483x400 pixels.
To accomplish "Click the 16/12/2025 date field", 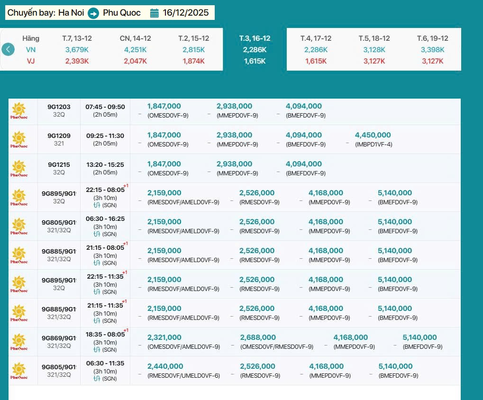I will [x=185, y=13].
